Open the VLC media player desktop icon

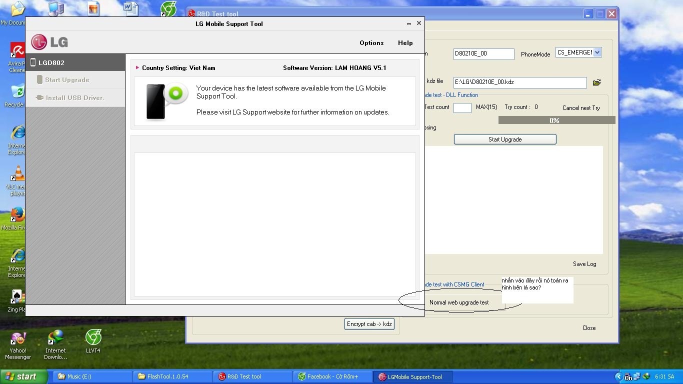17,175
